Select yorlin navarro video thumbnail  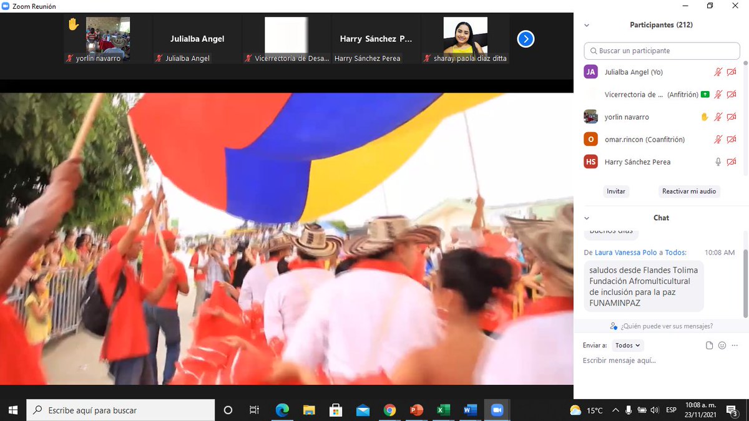(x=108, y=39)
